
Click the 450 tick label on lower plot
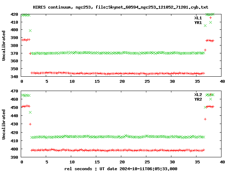14,107
